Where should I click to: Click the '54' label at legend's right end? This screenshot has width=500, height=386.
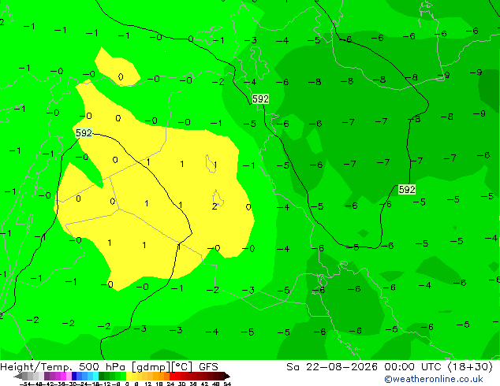point(227,384)
